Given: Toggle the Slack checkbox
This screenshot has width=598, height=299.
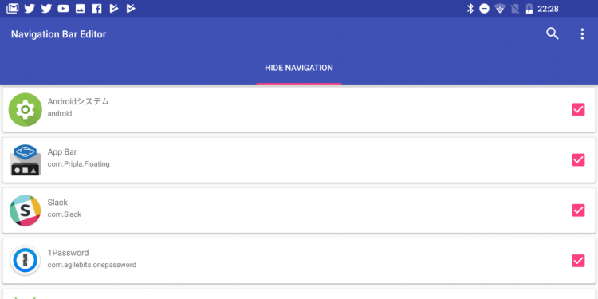Looking at the screenshot, I should click(578, 210).
